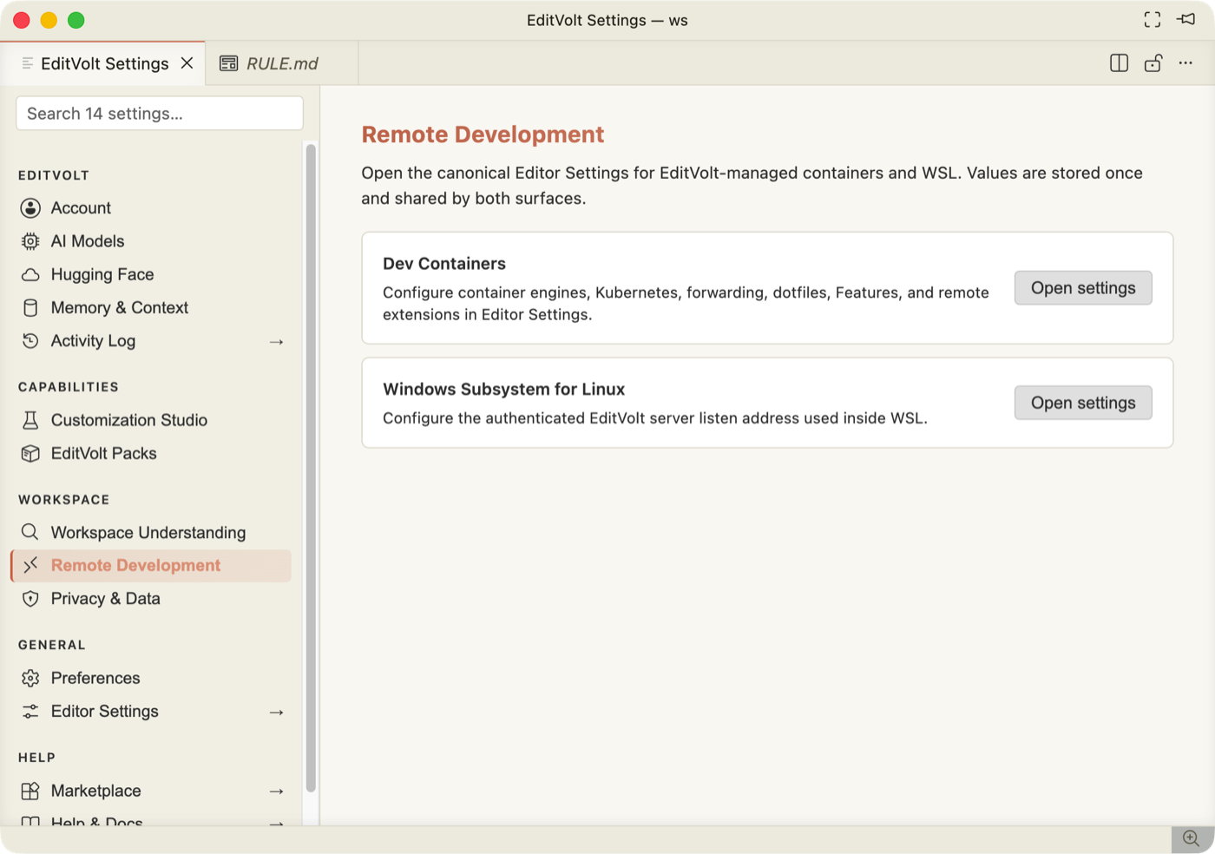This screenshot has height=854, width=1215.
Task: Open Memory & Context settings
Action: [x=151, y=308]
